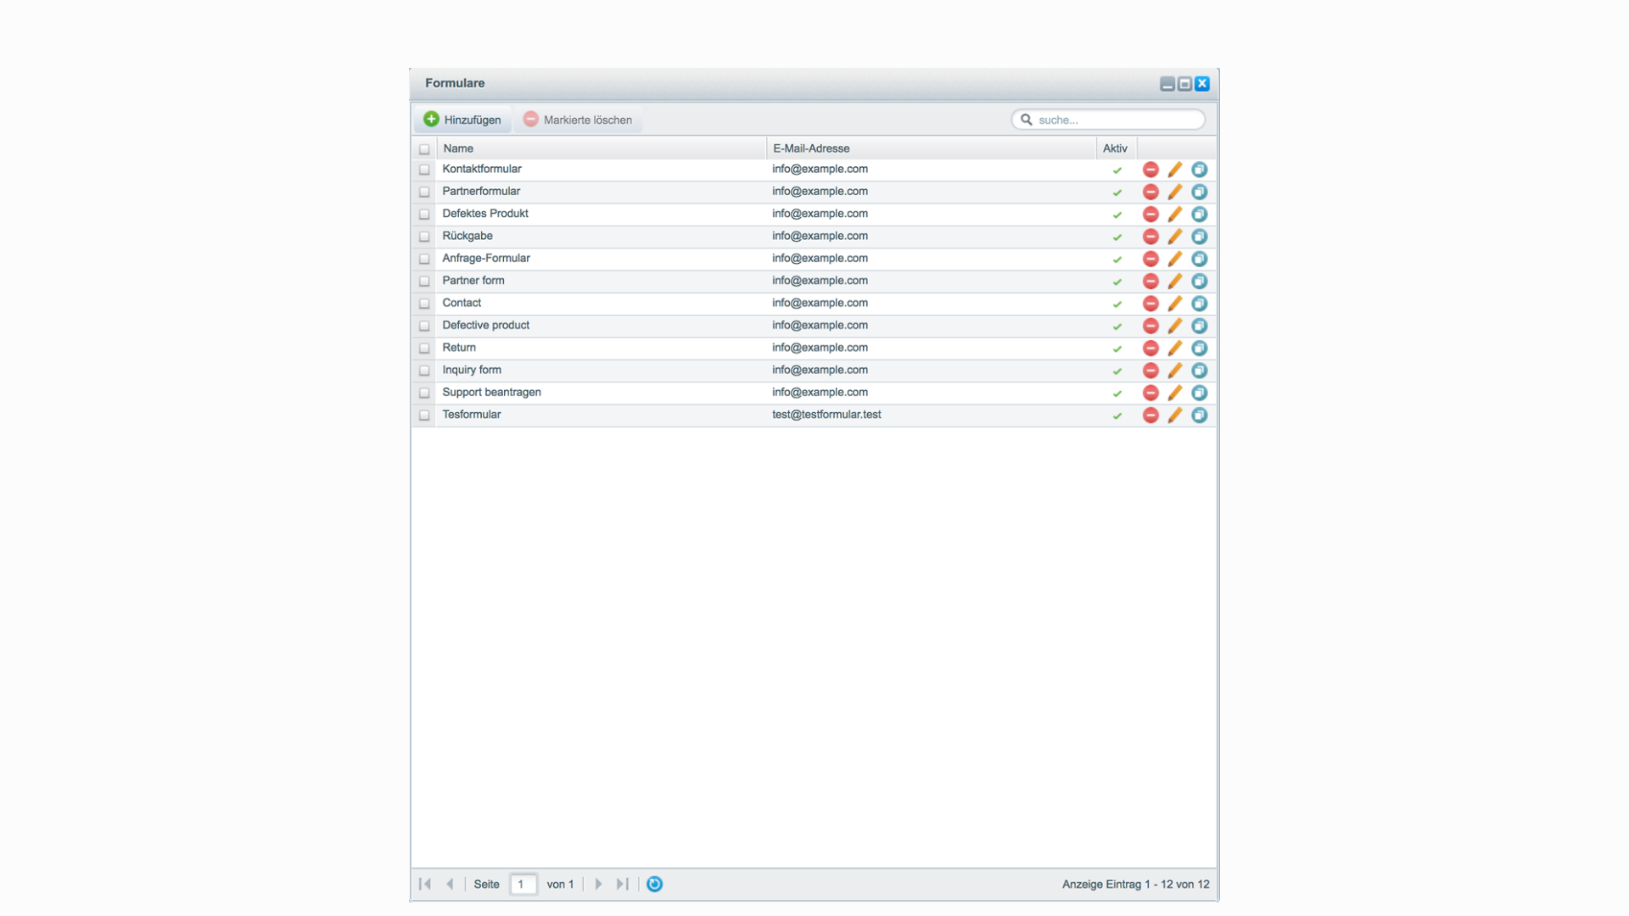Check the Support beantragen checkbox

pyautogui.click(x=424, y=393)
